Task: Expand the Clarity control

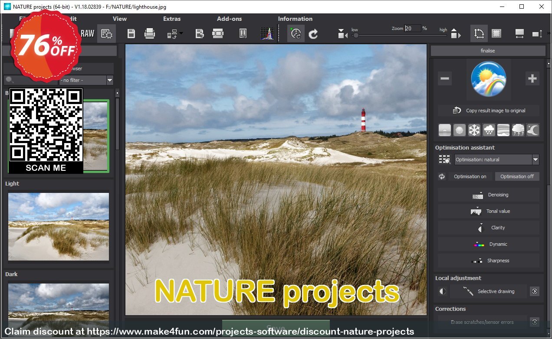Action: (489, 228)
